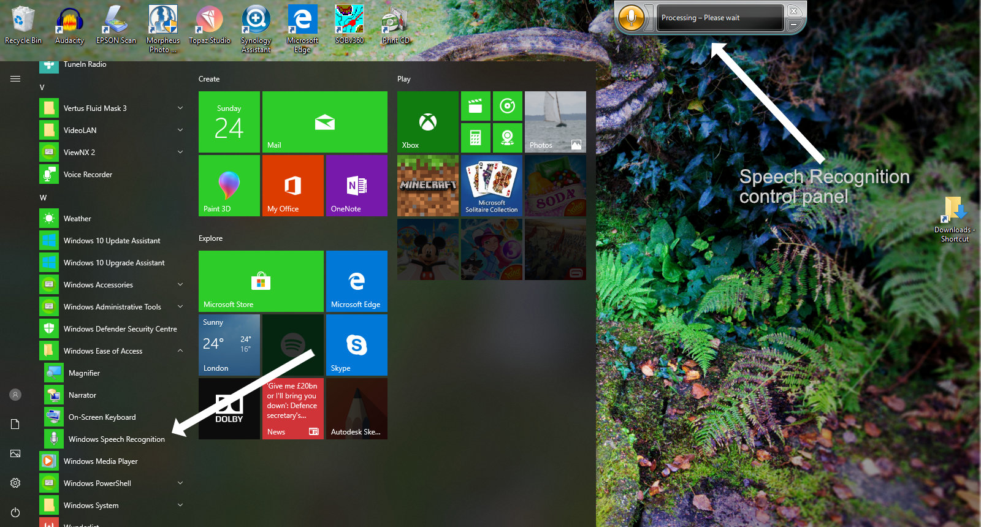Open Narrator in the app list

pos(113,395)
